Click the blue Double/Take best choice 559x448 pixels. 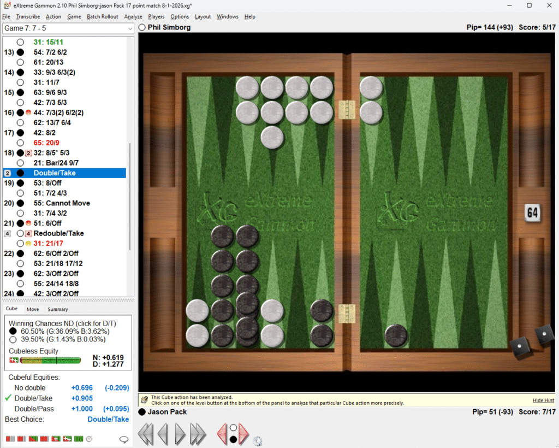[x=108, y=419]
